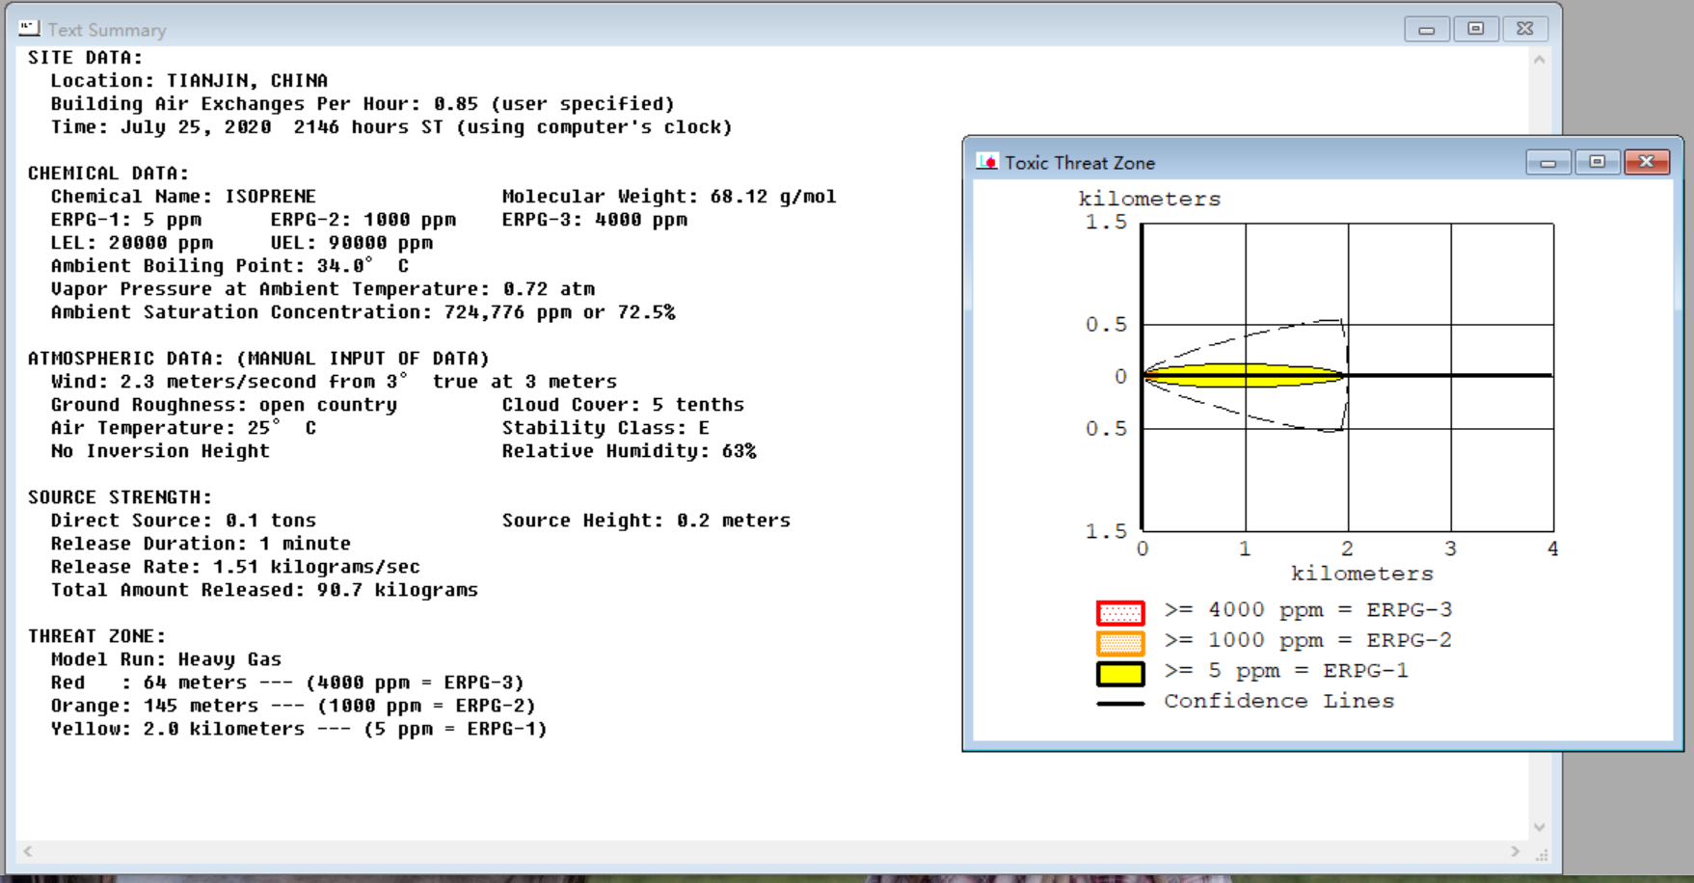This screenshot has height=883, width=1694.
Task: Click the Toxic Threat Zone title text
Action: [1080, 163]
